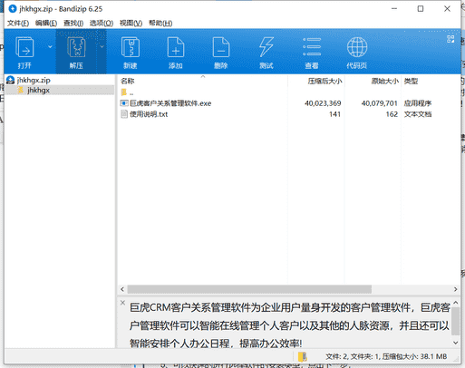Click the comment pane scroll up arrow
This screenshot has height=368, width=465.
(x=456, y=303)
